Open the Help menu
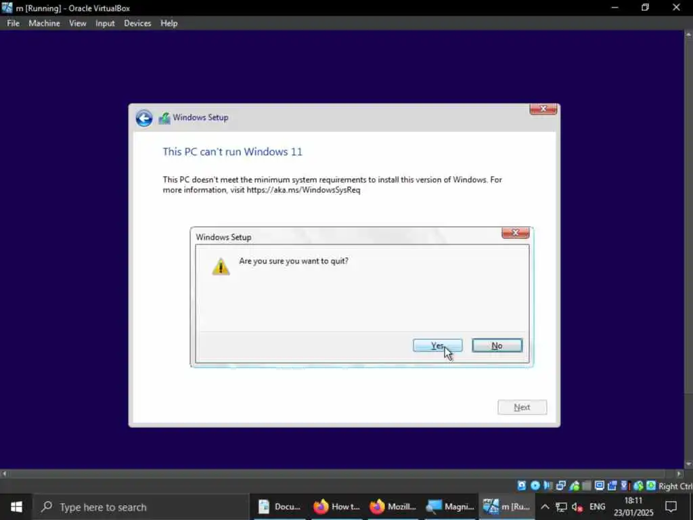693x520 pixels. coord(169,24)
